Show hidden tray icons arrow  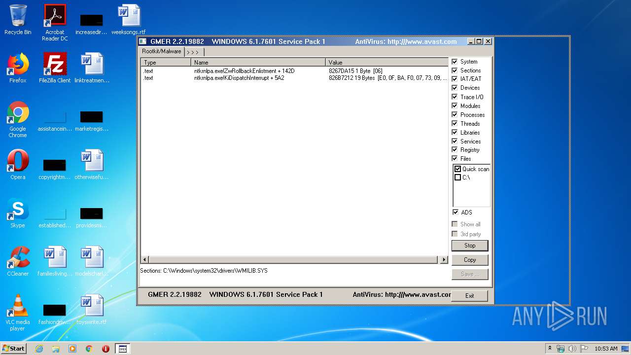[550, 349]
